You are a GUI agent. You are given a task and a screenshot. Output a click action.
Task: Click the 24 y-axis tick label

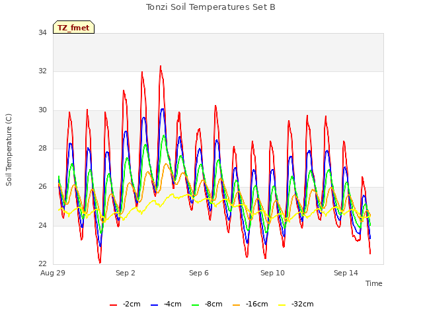[42, 225]
